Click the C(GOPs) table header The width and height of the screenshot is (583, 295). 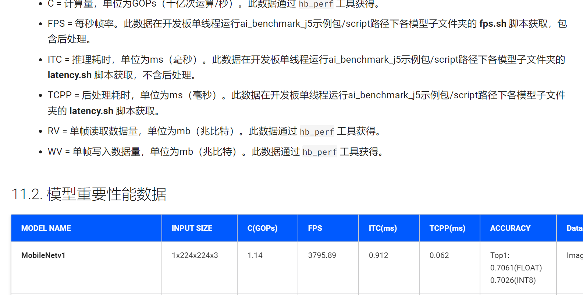[x=262, y=228]
